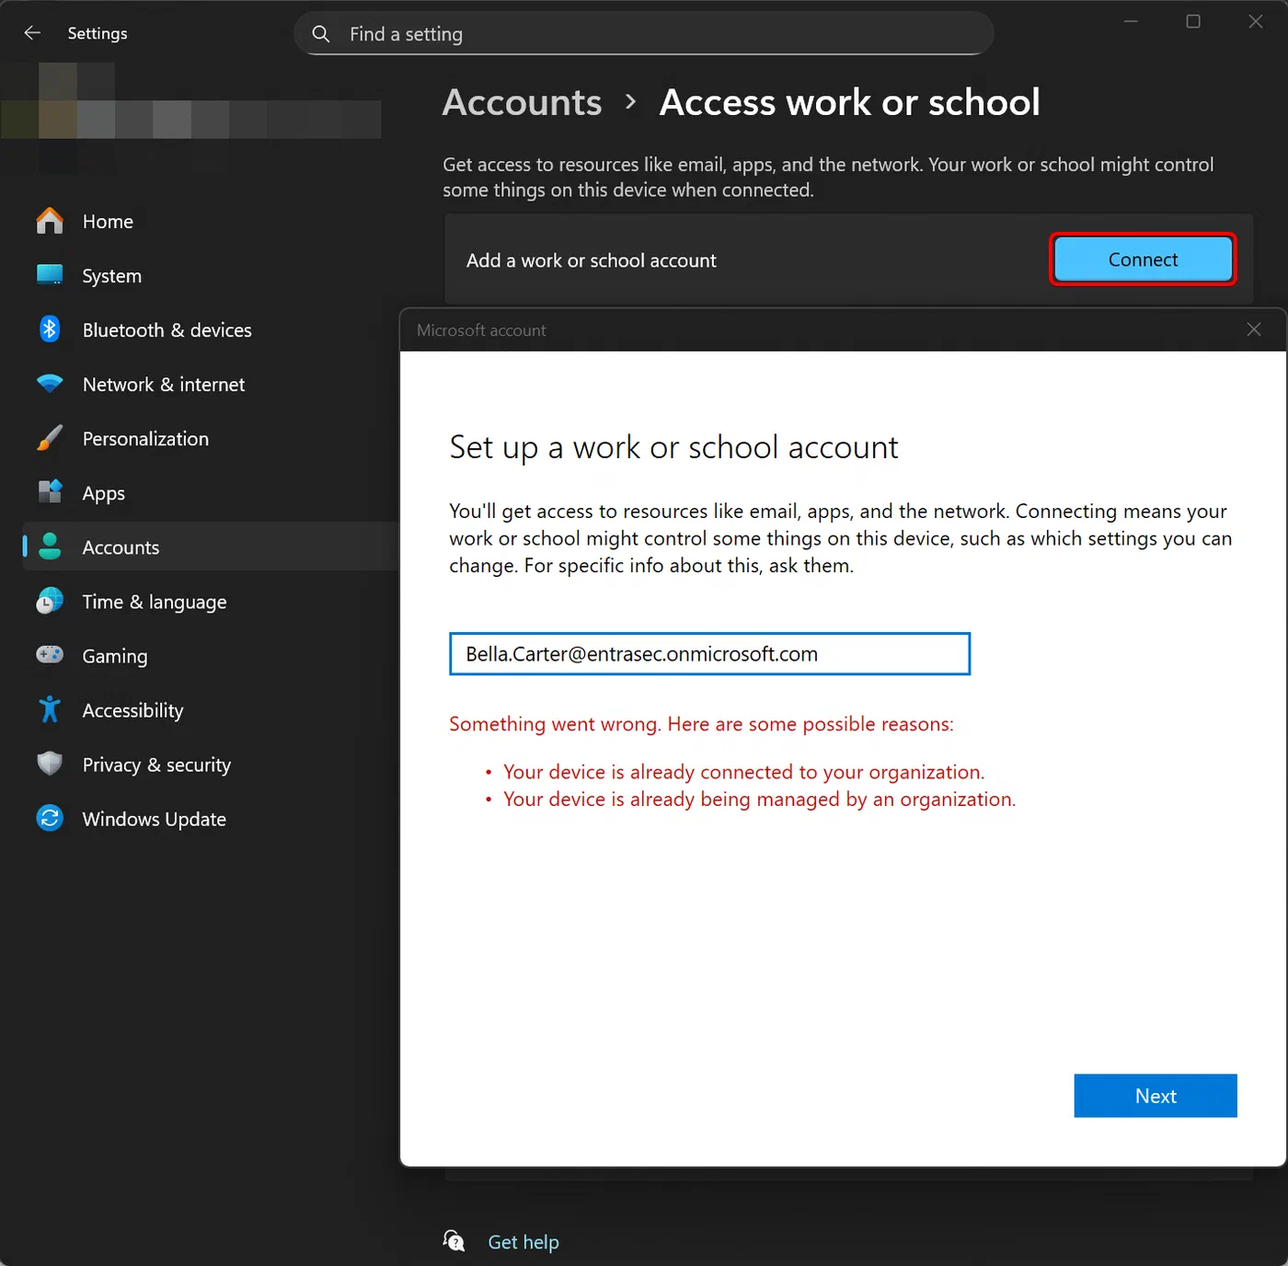
Task: Go back to Accounts breadcrumb
Action: (522, 102)
